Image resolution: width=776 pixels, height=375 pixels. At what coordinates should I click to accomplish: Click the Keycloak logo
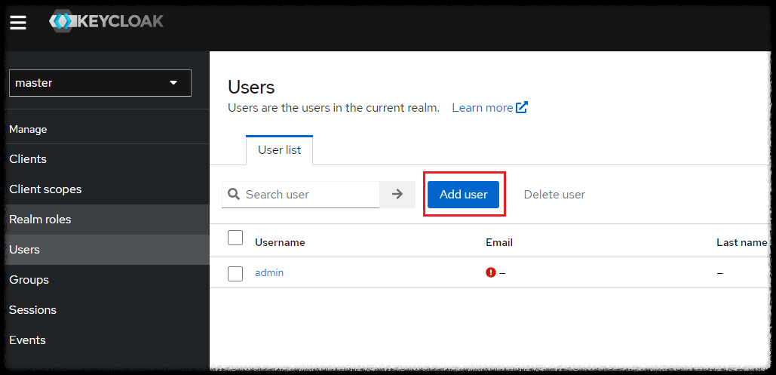point(106,22)
